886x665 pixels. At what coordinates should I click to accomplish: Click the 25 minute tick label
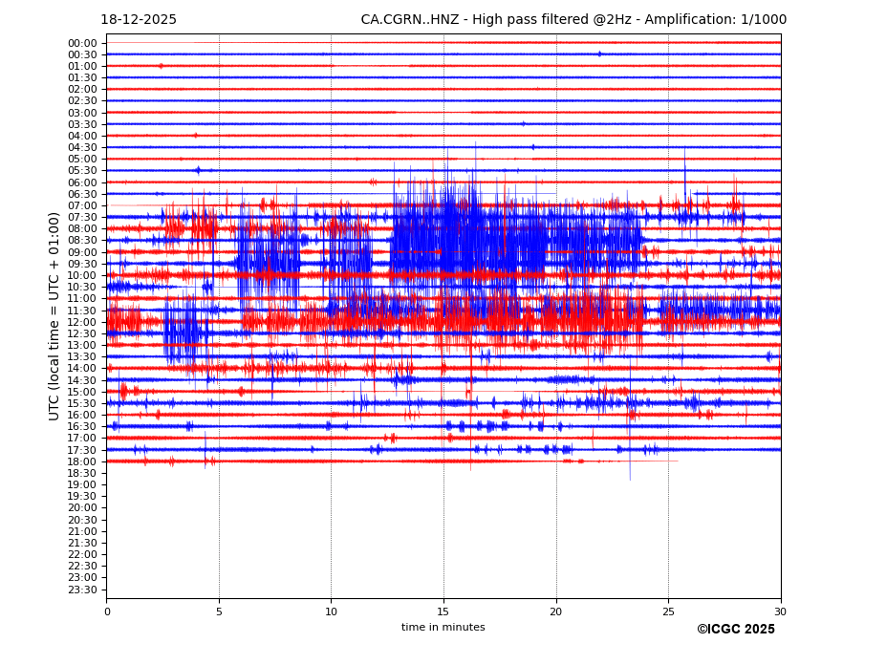(668, 611)
